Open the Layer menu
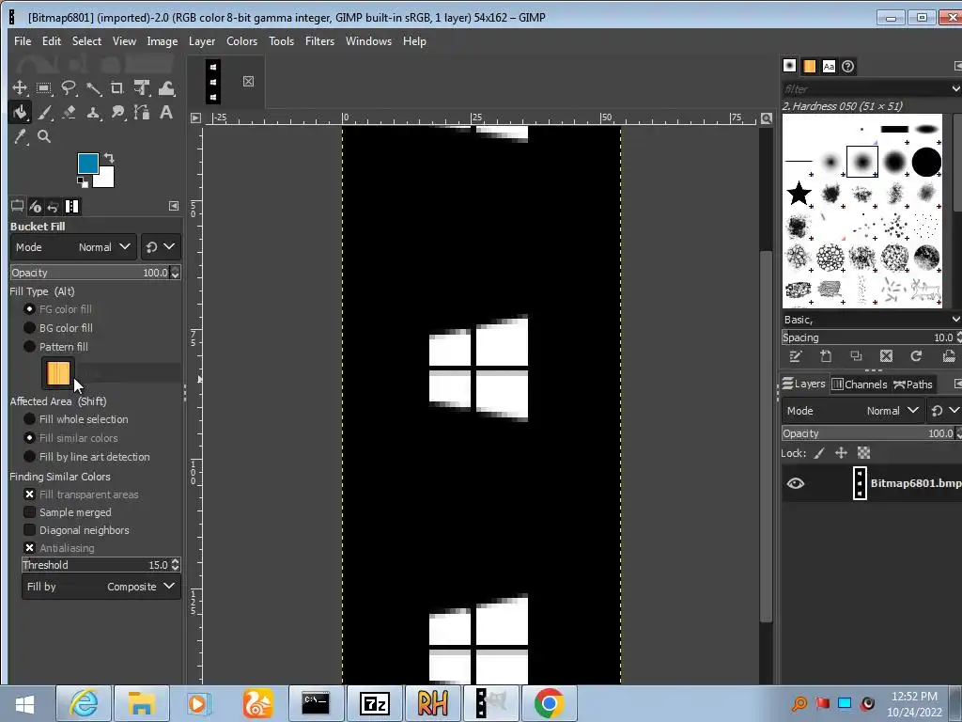 click(x=202, y=41)
